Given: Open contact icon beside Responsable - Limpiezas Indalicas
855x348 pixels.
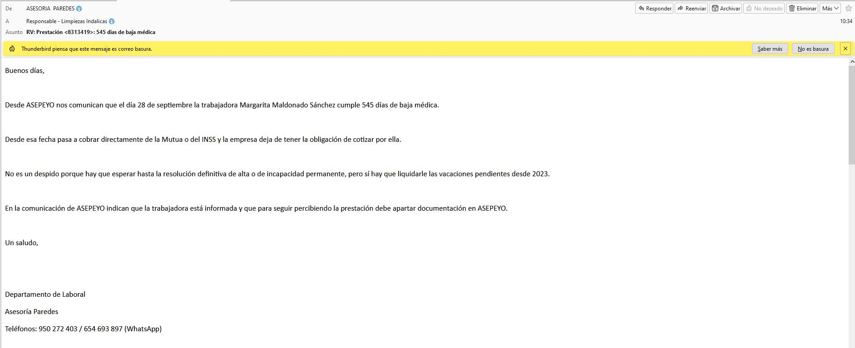Looking at the screenshot, I should 112,21.
